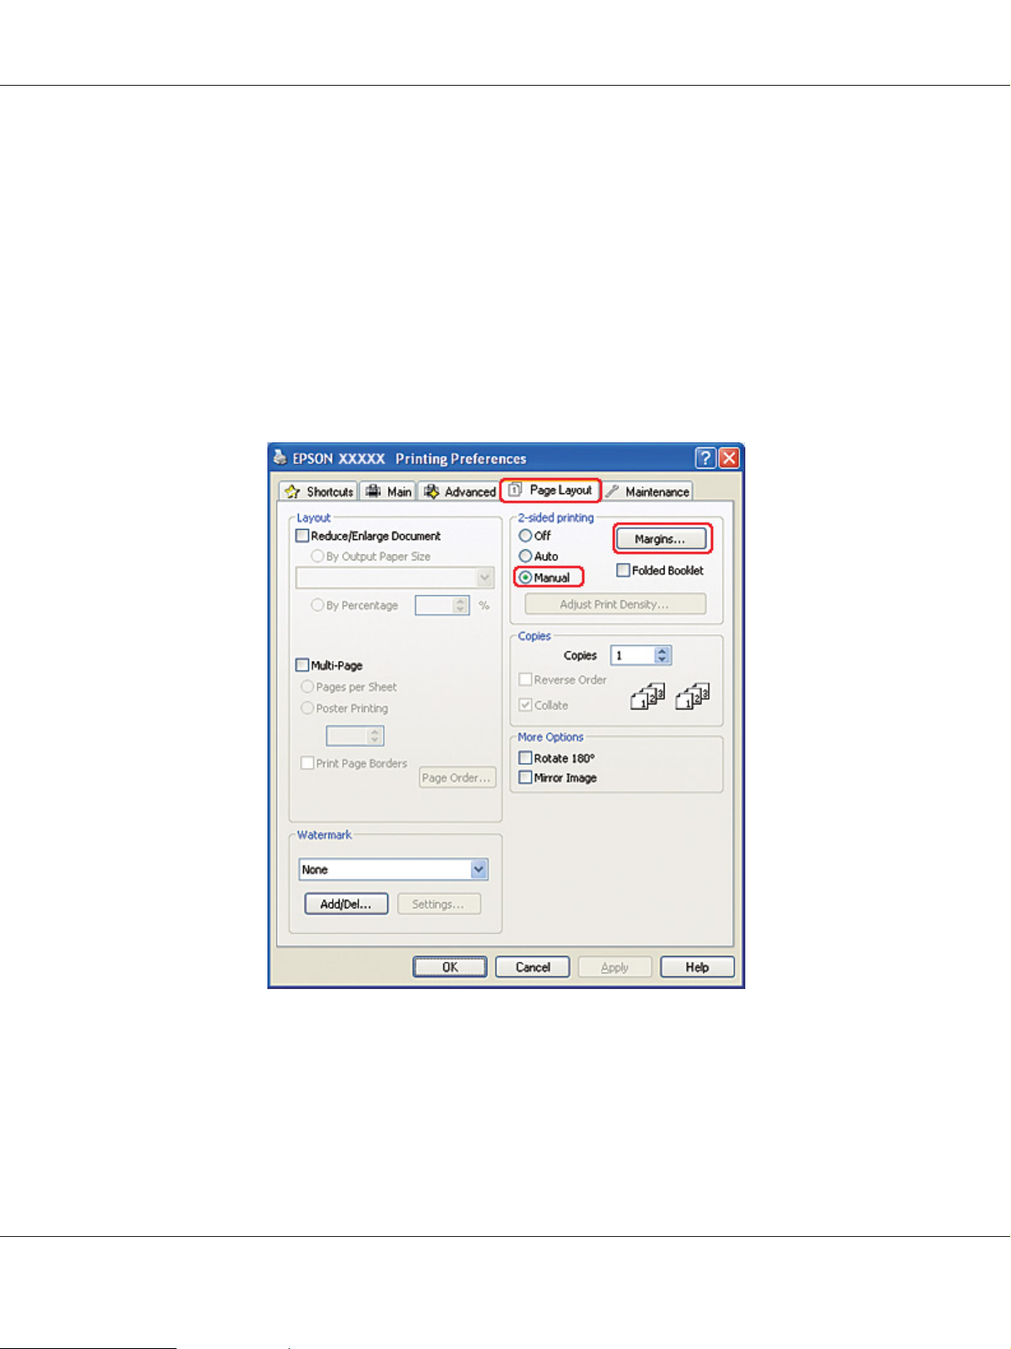Decrease the Copies count with down arrow
This screenshot has width=1011, height=1349.
click(663, 660)
